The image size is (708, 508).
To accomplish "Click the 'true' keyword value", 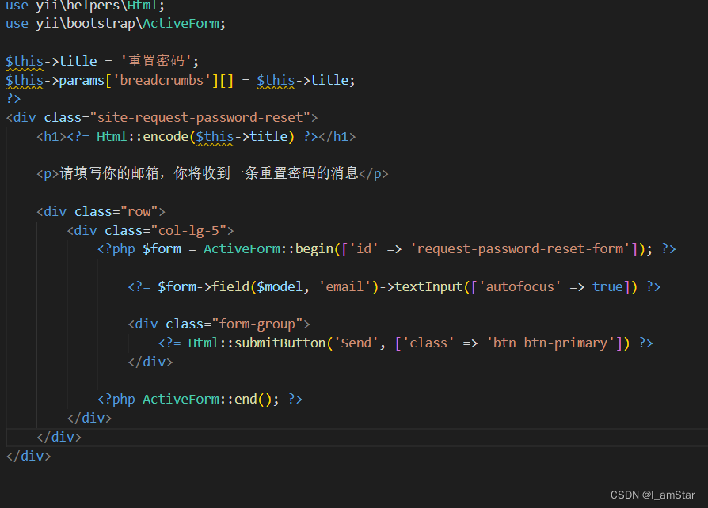I will click(607, 287).
